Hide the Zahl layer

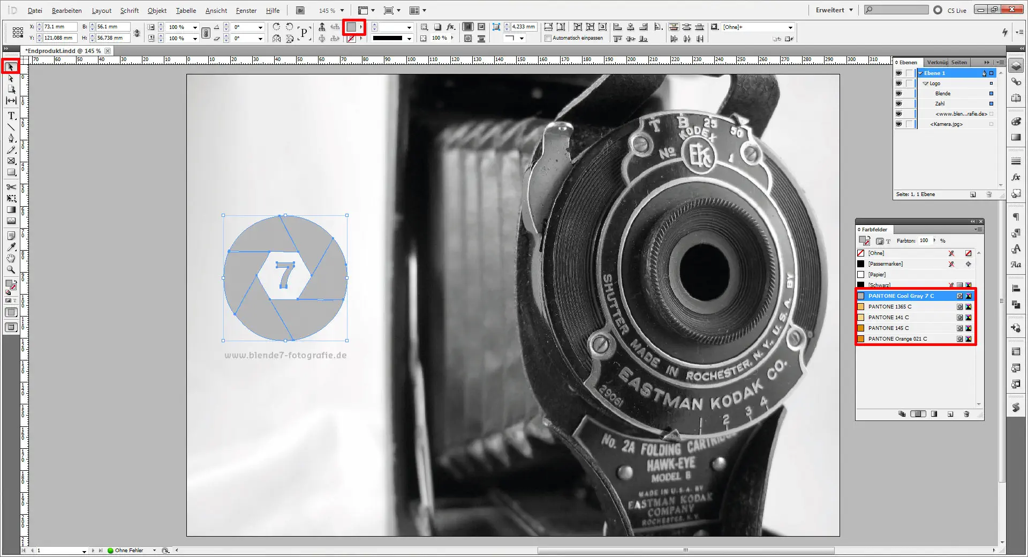899,103
